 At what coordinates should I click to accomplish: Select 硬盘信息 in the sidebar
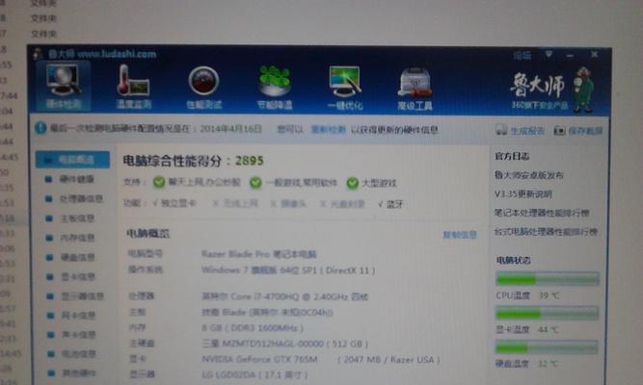70,257
